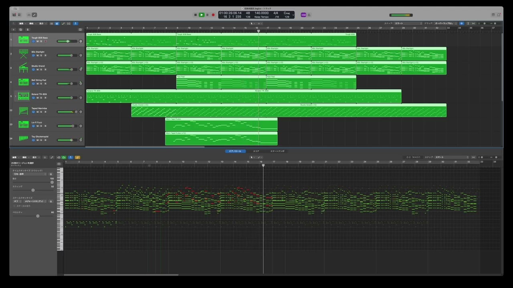This screenshot has height=288, width=513.
Task: Select the Studio Grand piano icon
Action: point(24,68)
